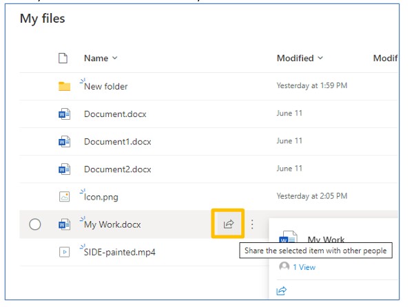The width and height of the screenshot is (414, 307).
Task: Click the 1 View link in hover card
Action: pyautogui.click(x=304, y=267)
